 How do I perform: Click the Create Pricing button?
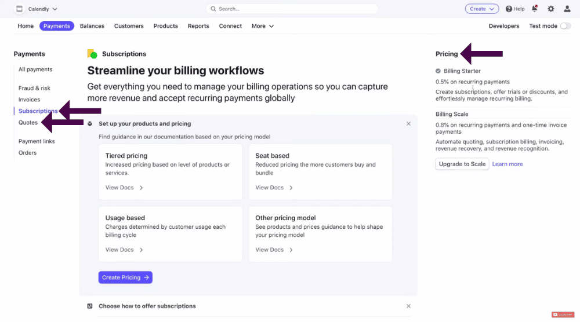[125, 277]
